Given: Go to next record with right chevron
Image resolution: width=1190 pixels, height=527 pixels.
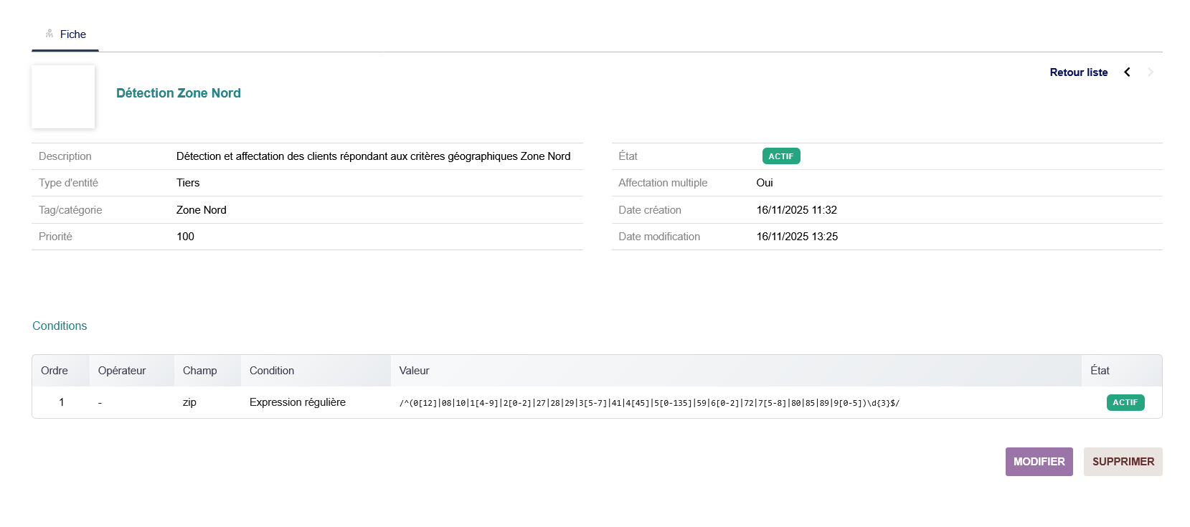Looking at the screenshot, I should click(x=1151, y=72).
